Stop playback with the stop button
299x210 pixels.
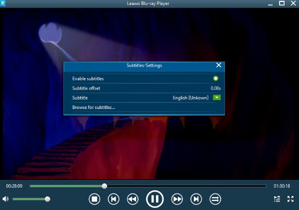pos(94,199)
